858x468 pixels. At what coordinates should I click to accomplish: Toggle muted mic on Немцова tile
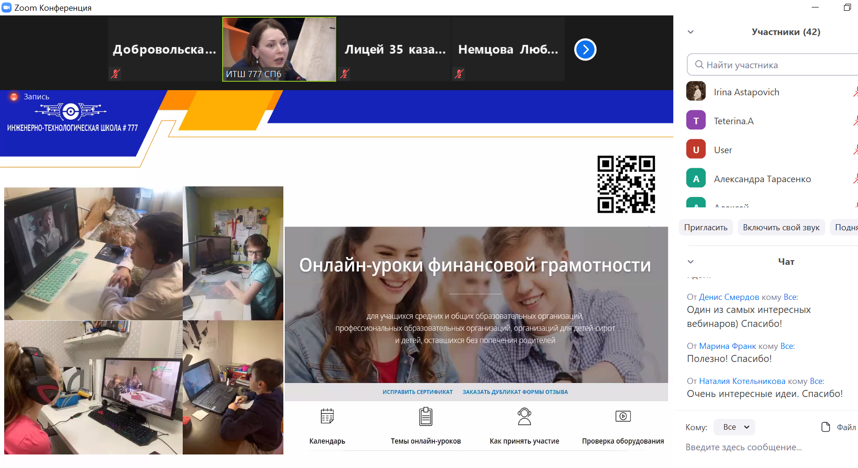click(459, 74)
